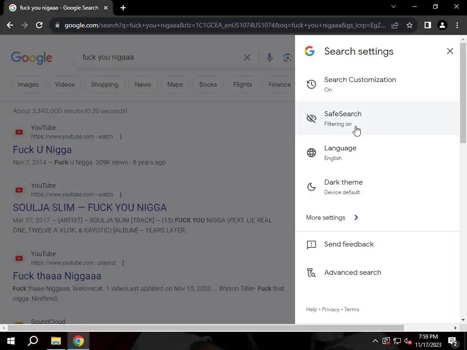467x350 pixels.
Task: Click the Search Customization history icon
Action: (311, 84)
